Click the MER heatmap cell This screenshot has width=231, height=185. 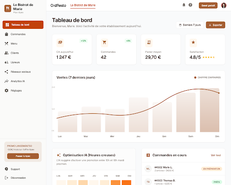[83, 182]
